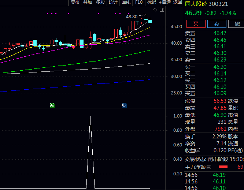This screenshot has height=190, width=244.
Task: Click the small square icon beside the diamond
Action: click(162, 10)
